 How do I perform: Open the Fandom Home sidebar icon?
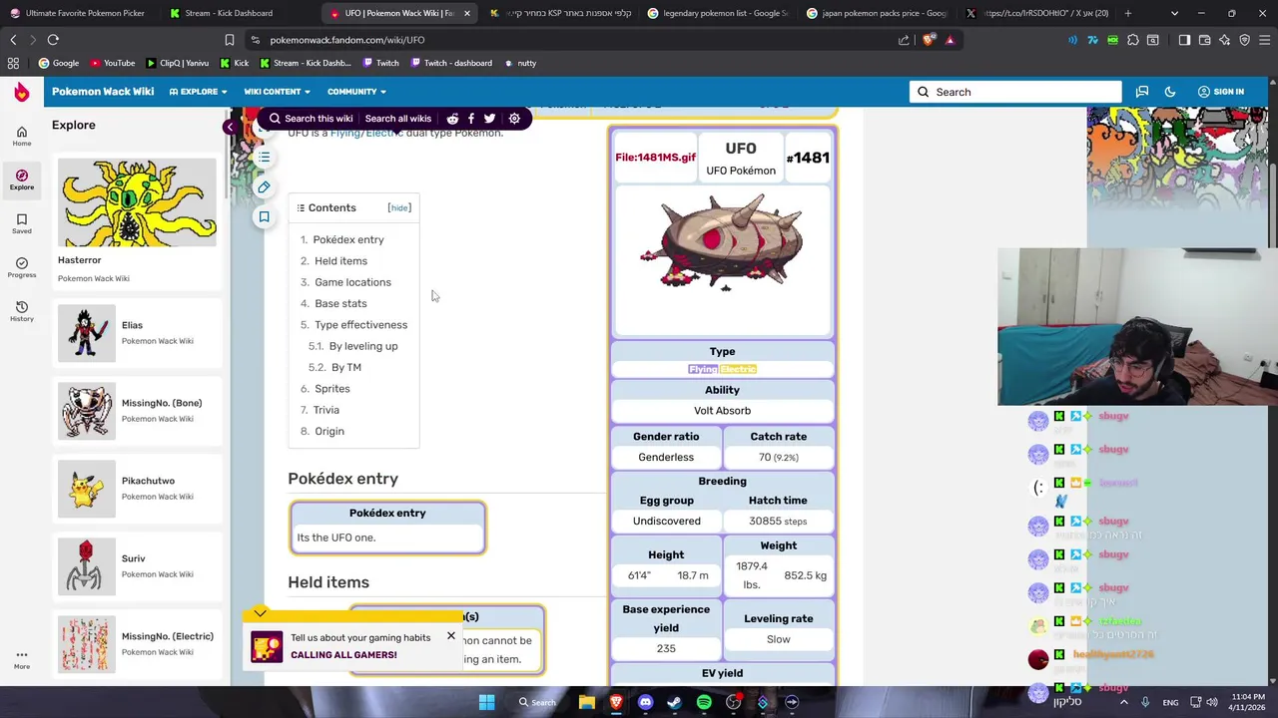21,136
